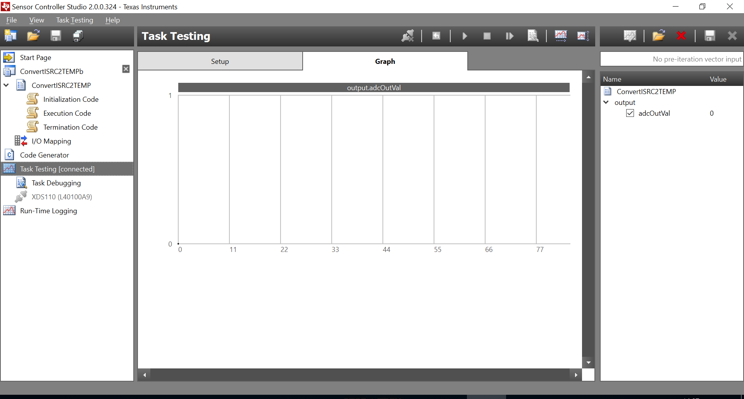Click the disconnect plug icon in Task Testing toolbar

[x=408, y=36]
